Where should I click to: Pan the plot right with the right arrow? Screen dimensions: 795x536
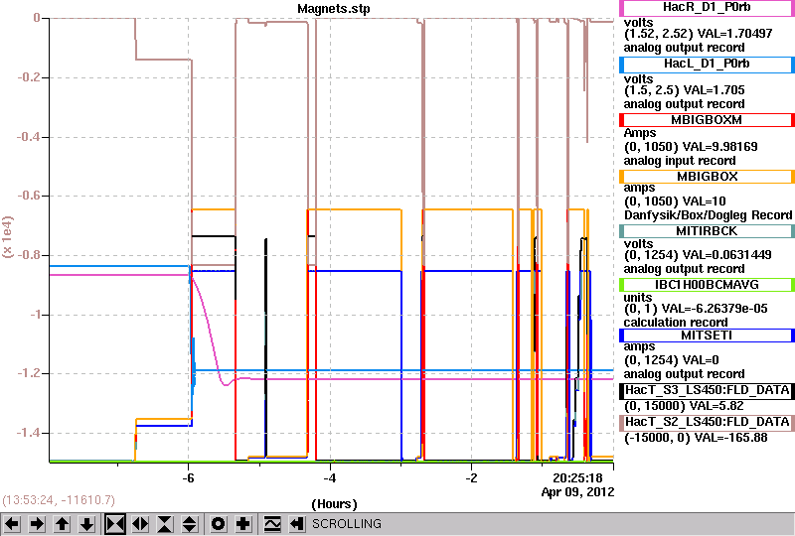[37, 524]
